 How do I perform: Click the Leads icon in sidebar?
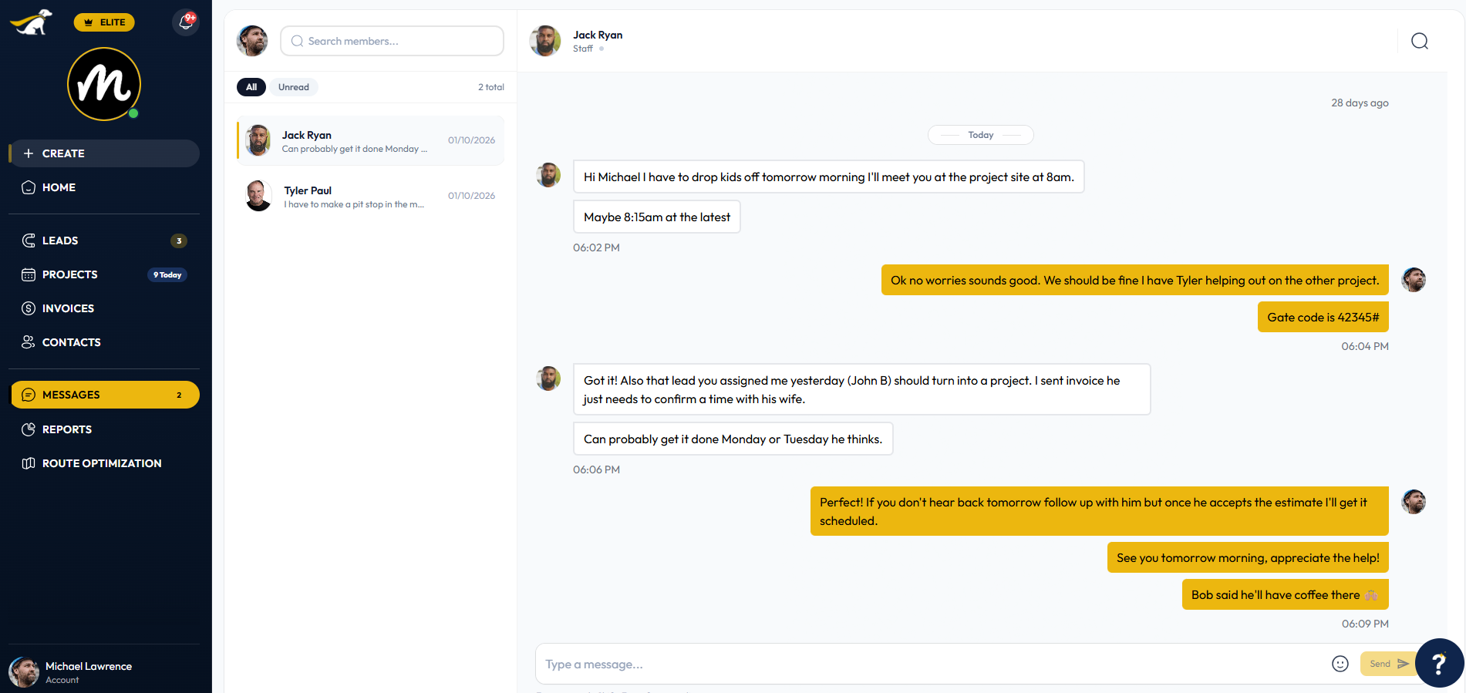click(29, 241)
